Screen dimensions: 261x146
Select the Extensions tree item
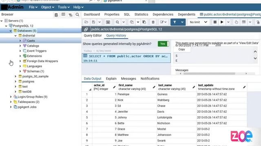[x=34, y=56]
